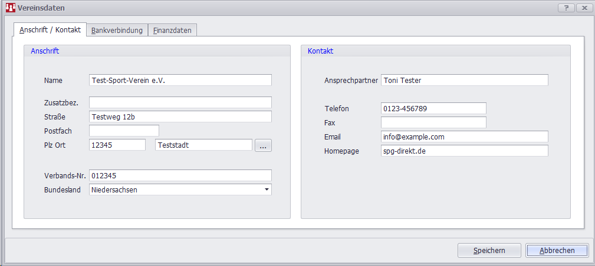The width and height of the screenshot is (595, 266).
Task: Cancel with the Abbrechen button
Action: pyautogui.click(x=557, y=250)
